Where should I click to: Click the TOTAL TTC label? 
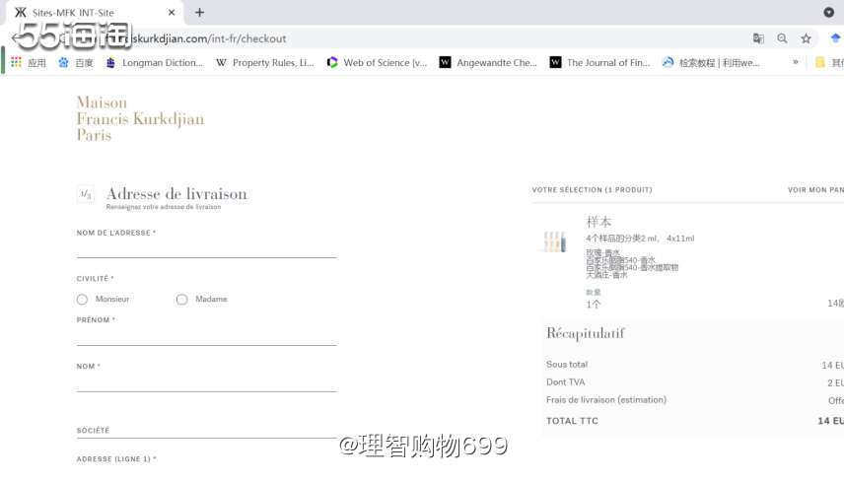click(572, 421)
